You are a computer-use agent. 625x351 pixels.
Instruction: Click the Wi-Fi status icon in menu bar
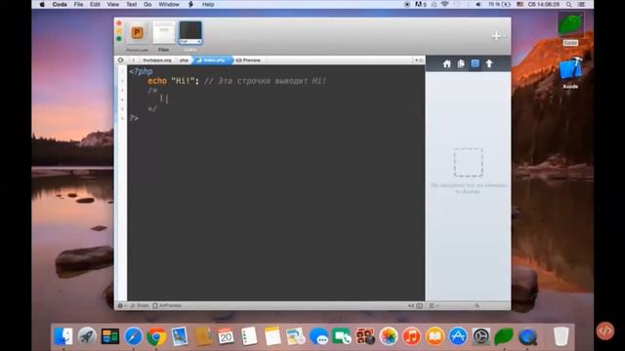click(x=445, y=4)
